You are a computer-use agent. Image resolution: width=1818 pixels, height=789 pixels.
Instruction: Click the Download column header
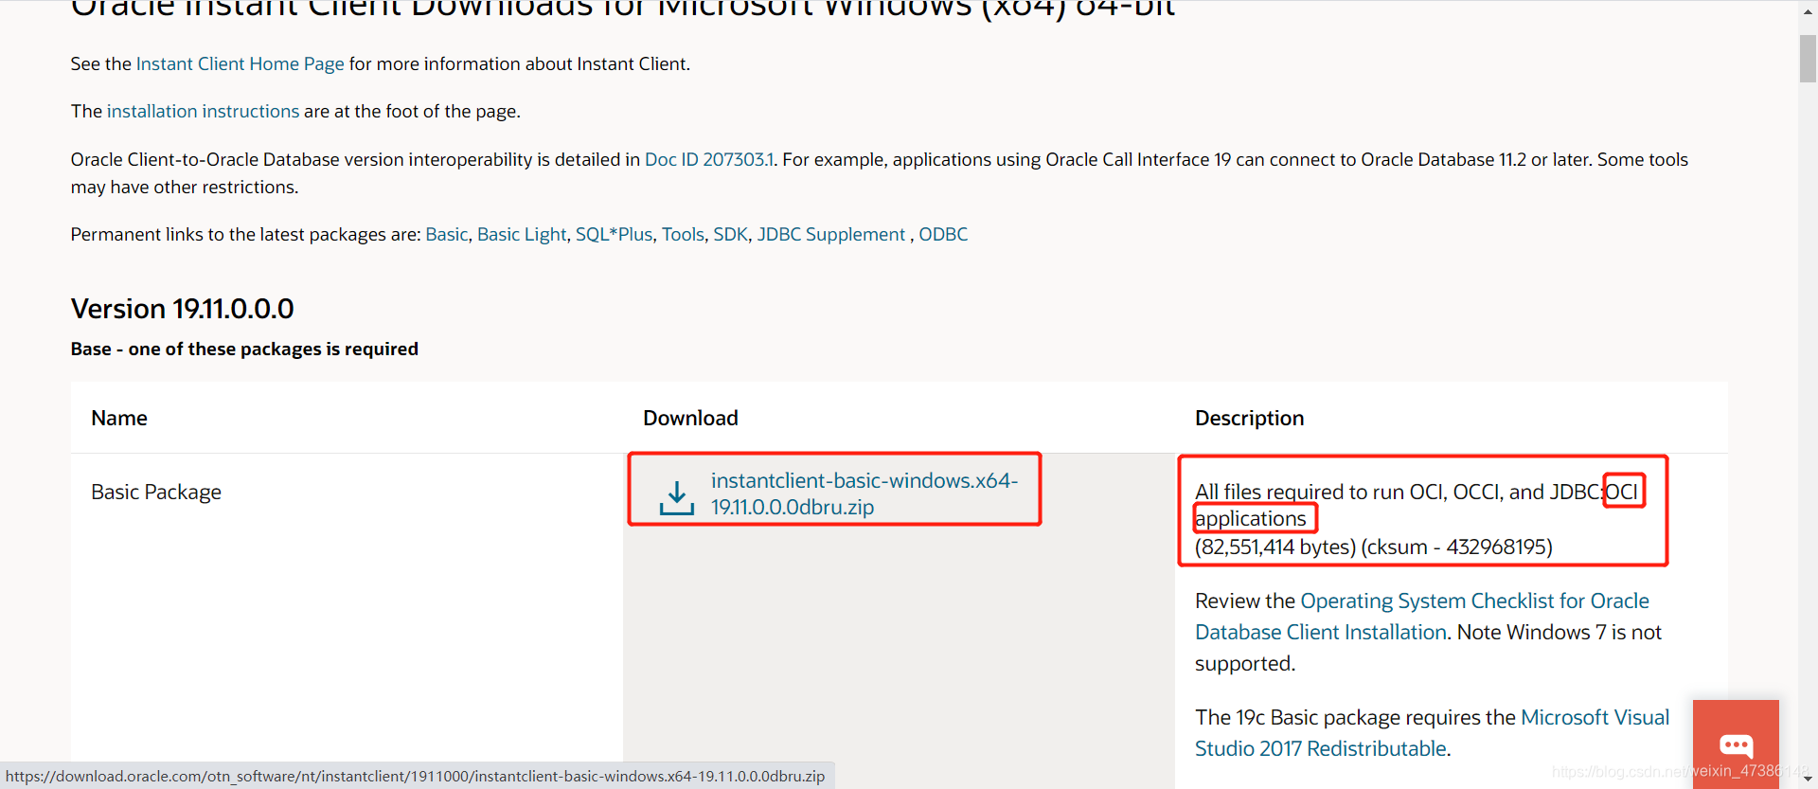[690, 418]
